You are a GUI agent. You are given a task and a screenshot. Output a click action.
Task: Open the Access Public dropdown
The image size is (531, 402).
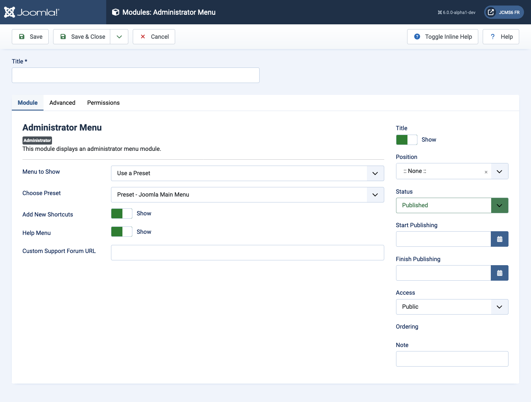452,307
